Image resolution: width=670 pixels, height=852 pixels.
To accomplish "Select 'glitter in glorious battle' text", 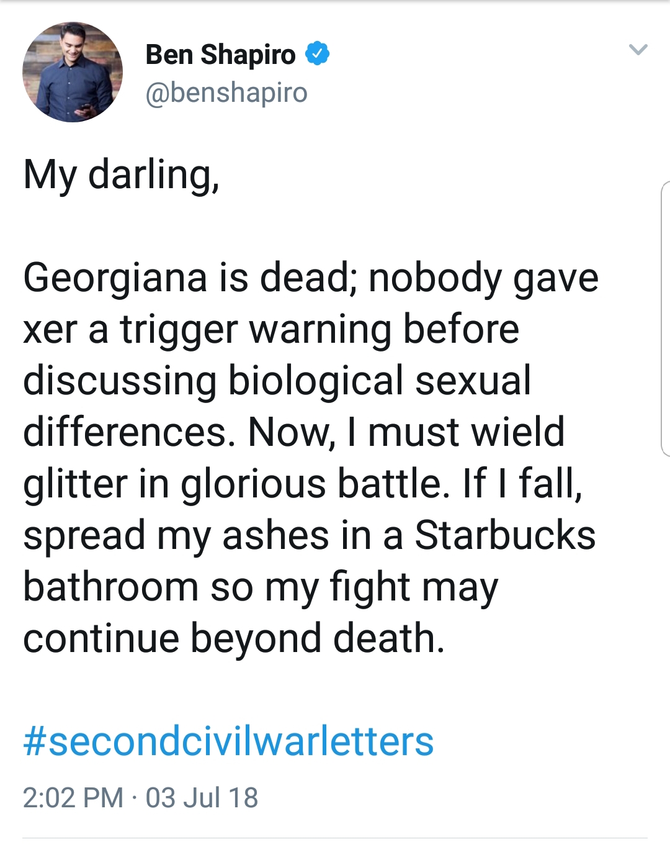I will point(236,484).
